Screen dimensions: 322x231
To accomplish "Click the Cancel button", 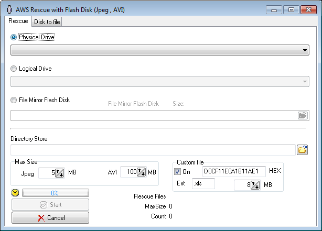I will [x=50, y=217].
